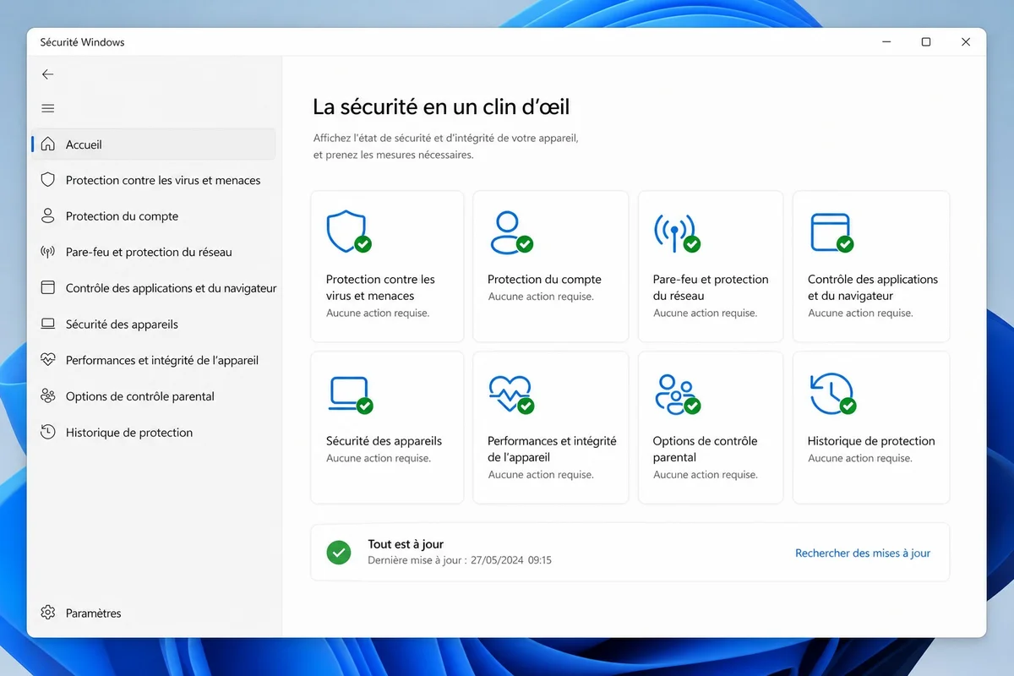Click the laptop icon beside Sécurité des appareils in sidebar

48,324
